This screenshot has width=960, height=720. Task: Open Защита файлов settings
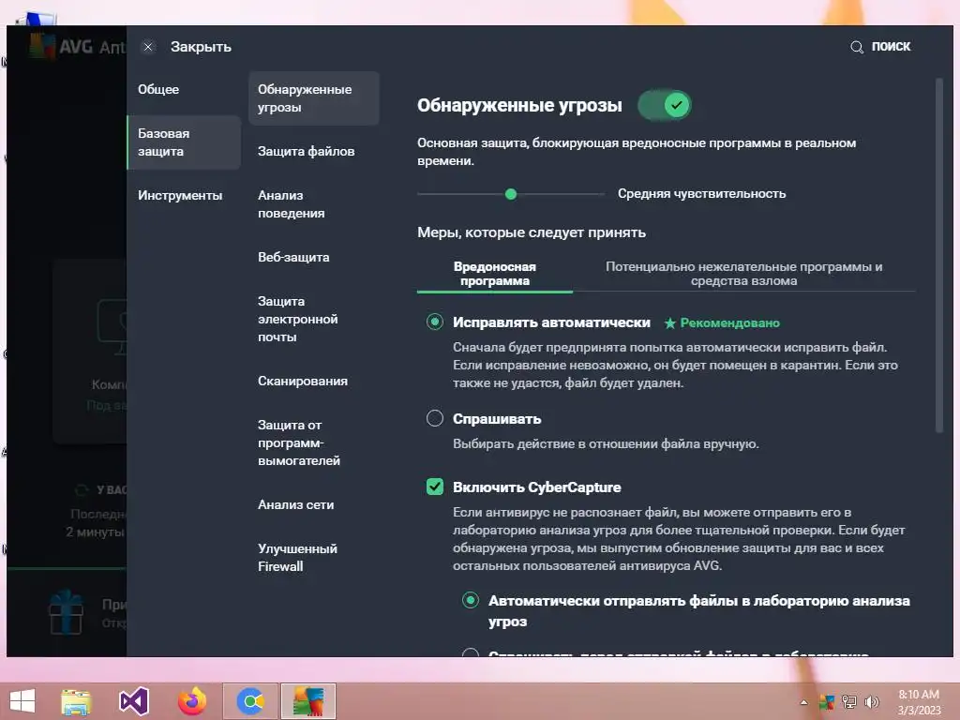(x=307, y=151)
